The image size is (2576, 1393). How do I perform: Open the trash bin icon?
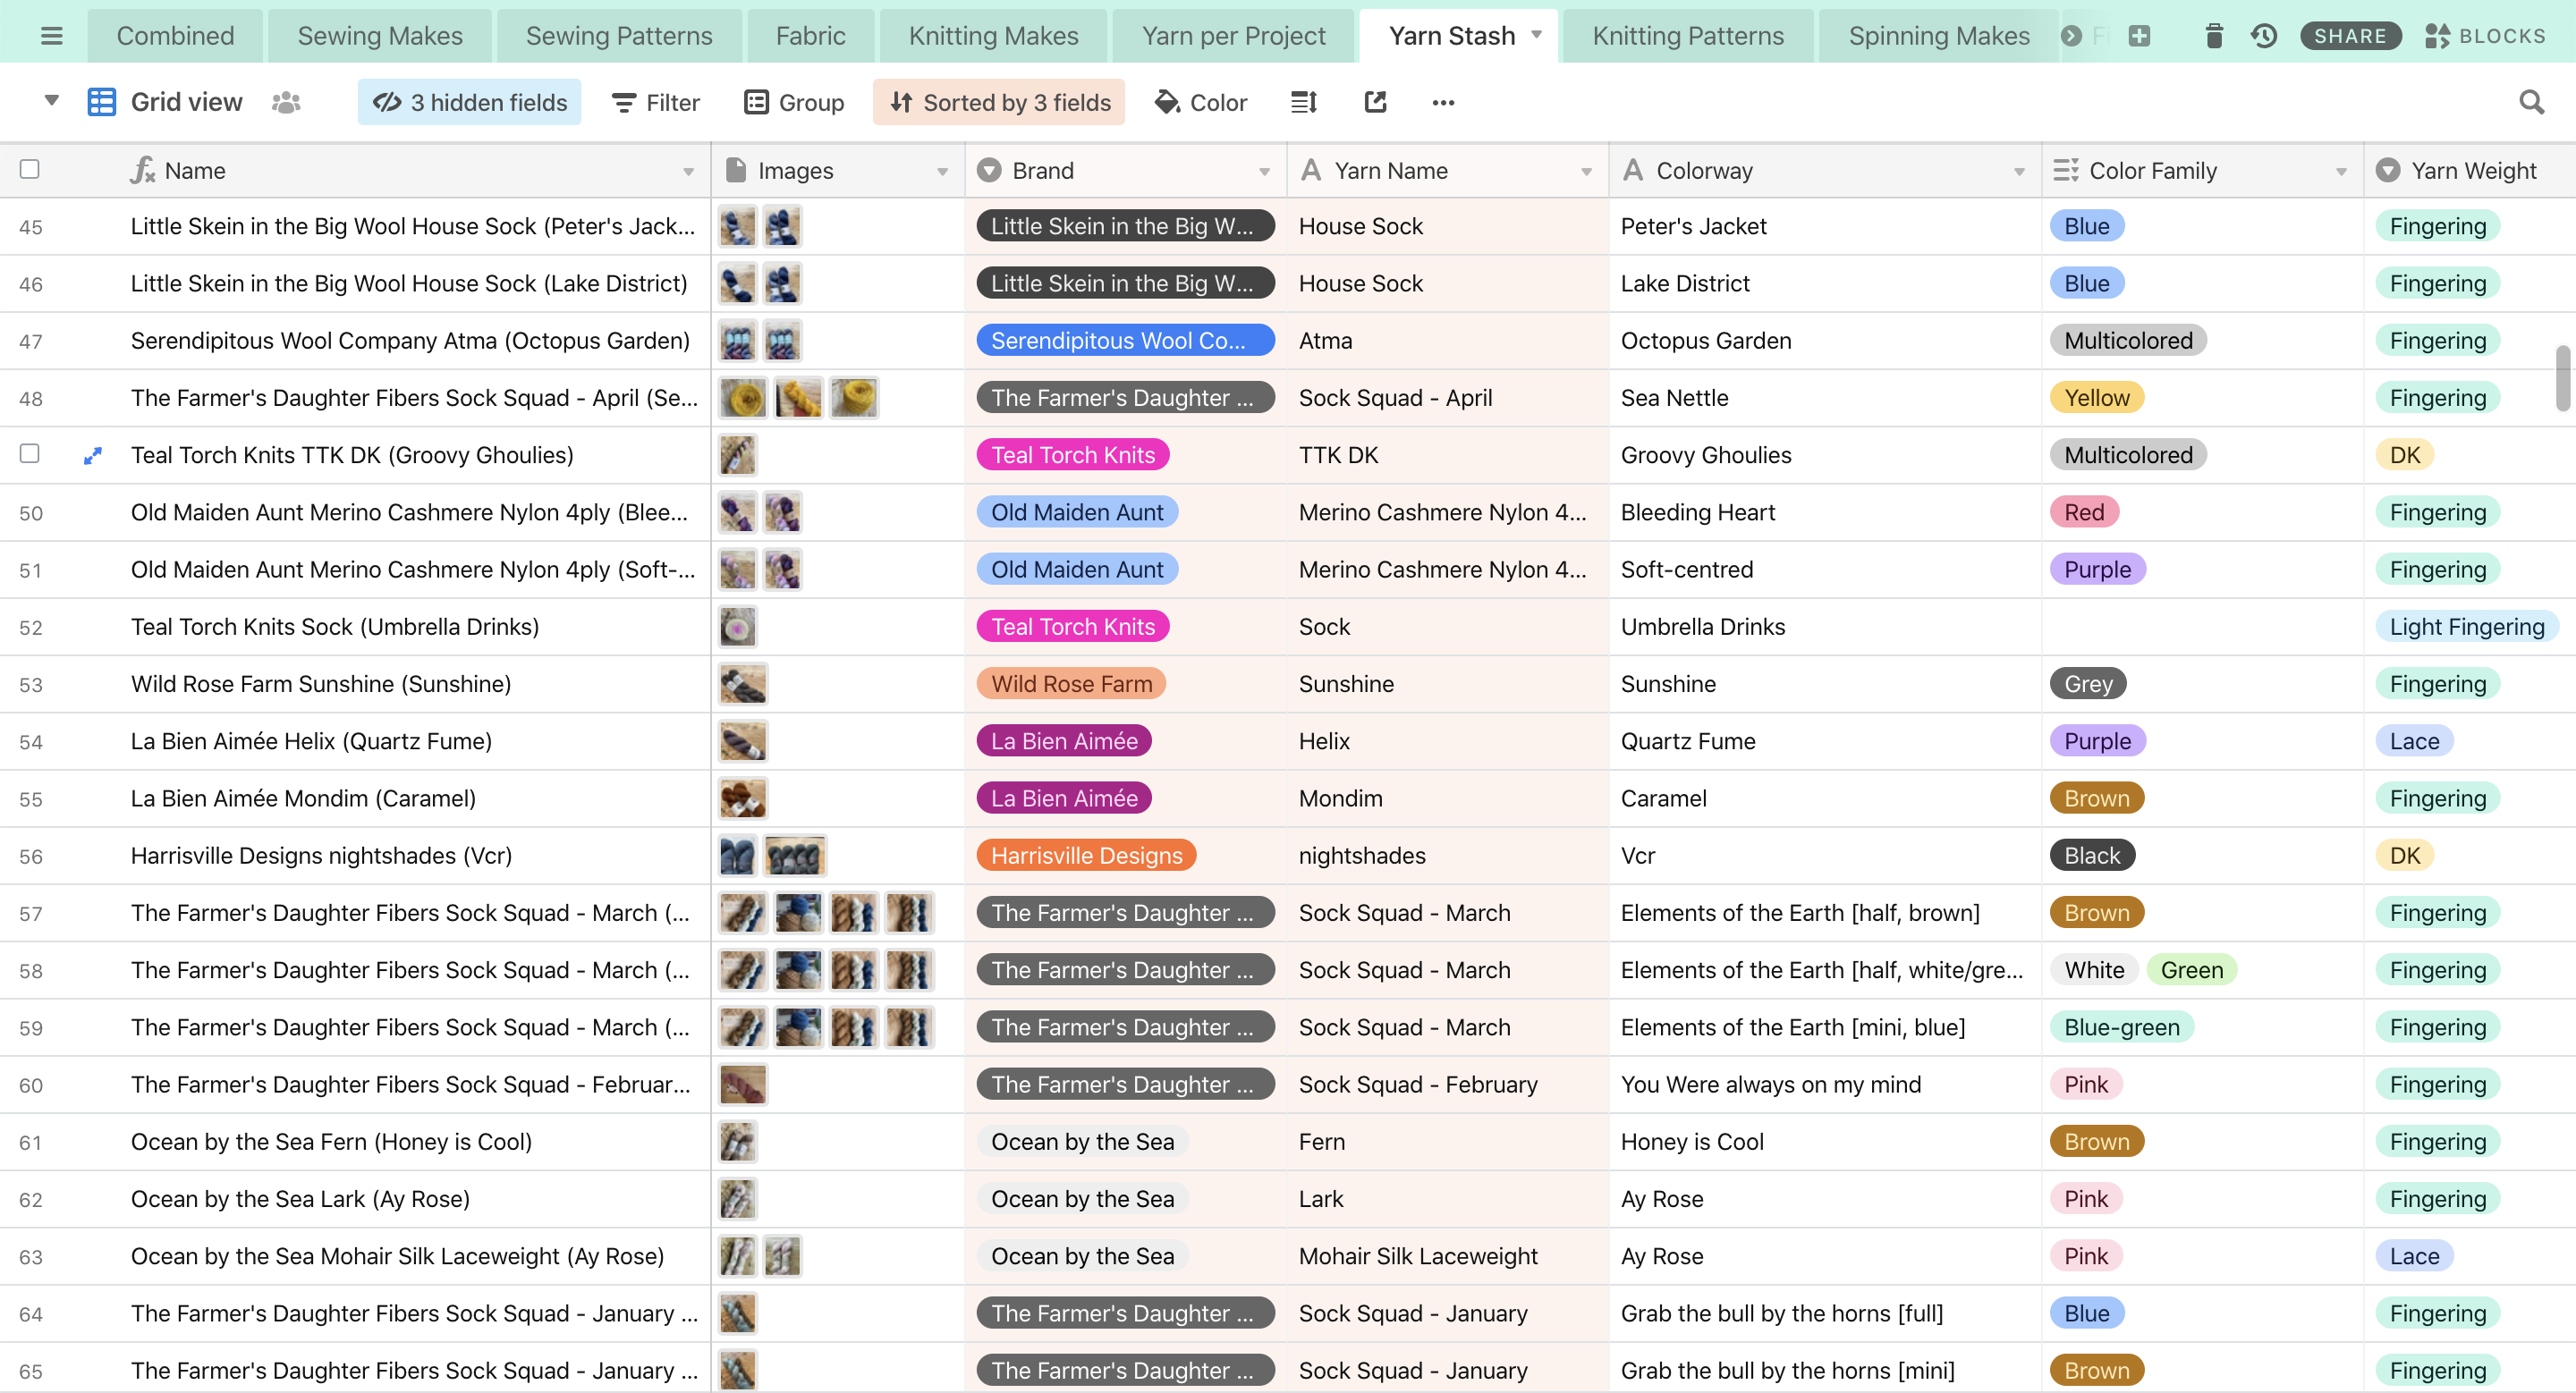[2214, 36]
